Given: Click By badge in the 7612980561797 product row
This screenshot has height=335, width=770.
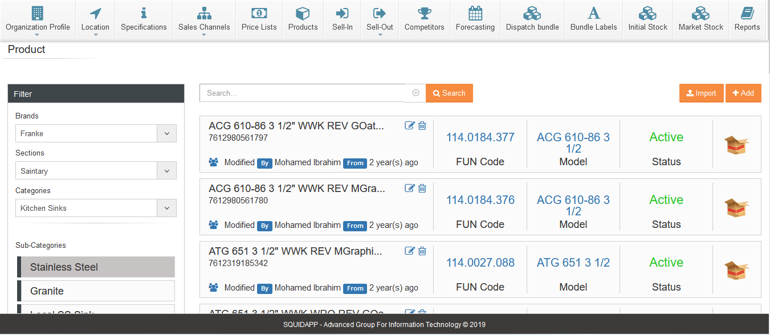Looking at the screenshot, I should [x=264, y=163].
